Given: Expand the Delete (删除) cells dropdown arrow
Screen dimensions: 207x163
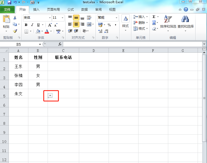Looking at the screenshot, I should 147,22.
